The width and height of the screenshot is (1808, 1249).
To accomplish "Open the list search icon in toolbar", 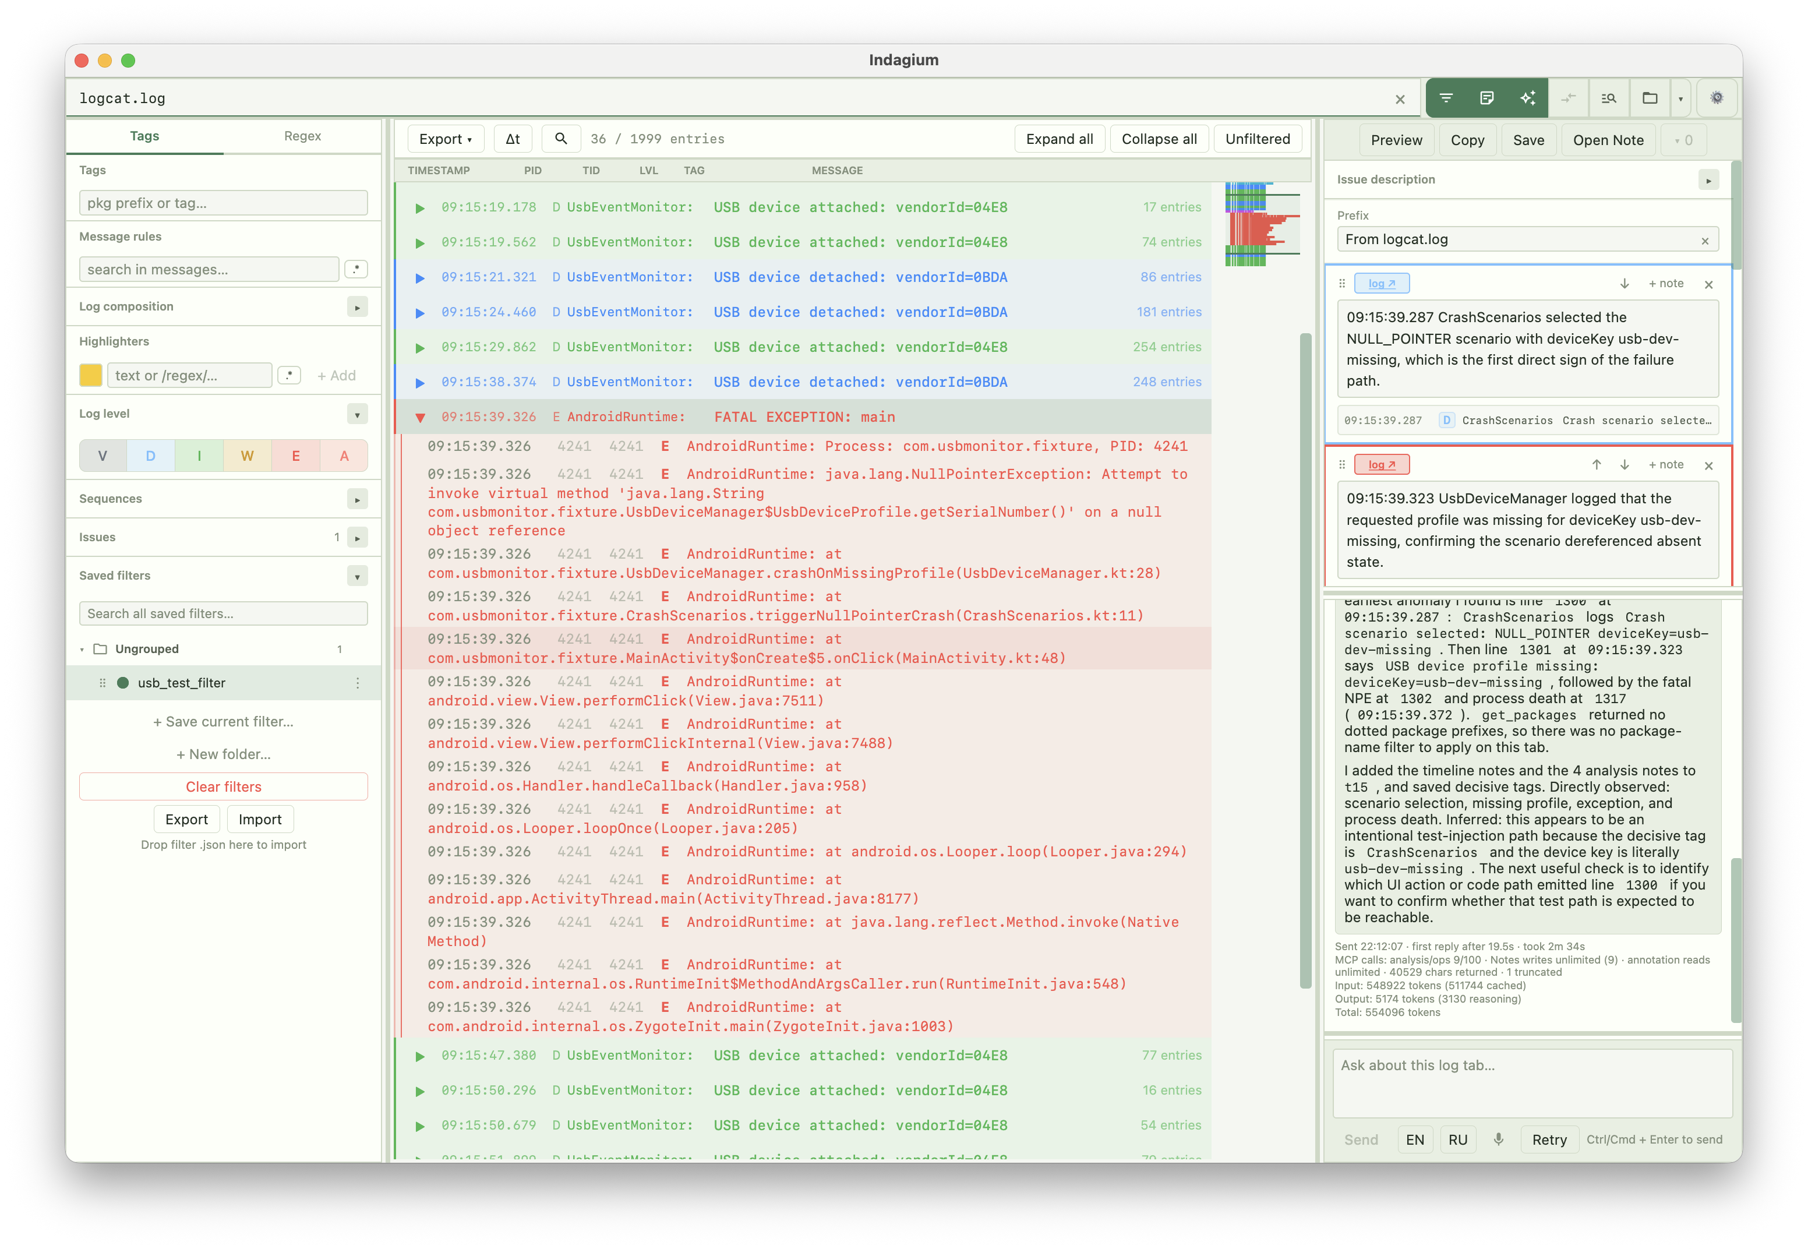I will [1609, 98].
